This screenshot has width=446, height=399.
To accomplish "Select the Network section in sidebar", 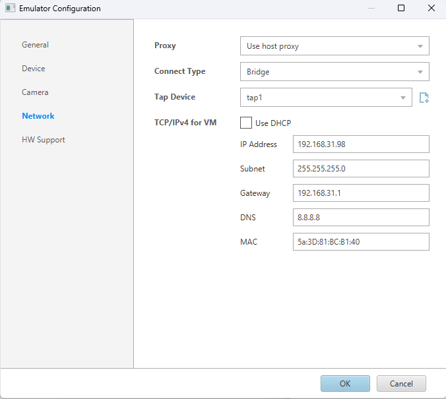I will tap(38, 116).
